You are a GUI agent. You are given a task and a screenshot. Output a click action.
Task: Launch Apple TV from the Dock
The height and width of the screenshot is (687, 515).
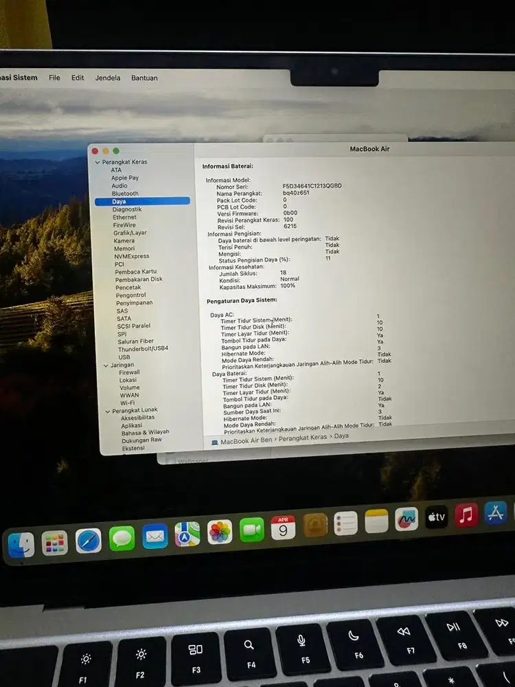tap(436, 517)
